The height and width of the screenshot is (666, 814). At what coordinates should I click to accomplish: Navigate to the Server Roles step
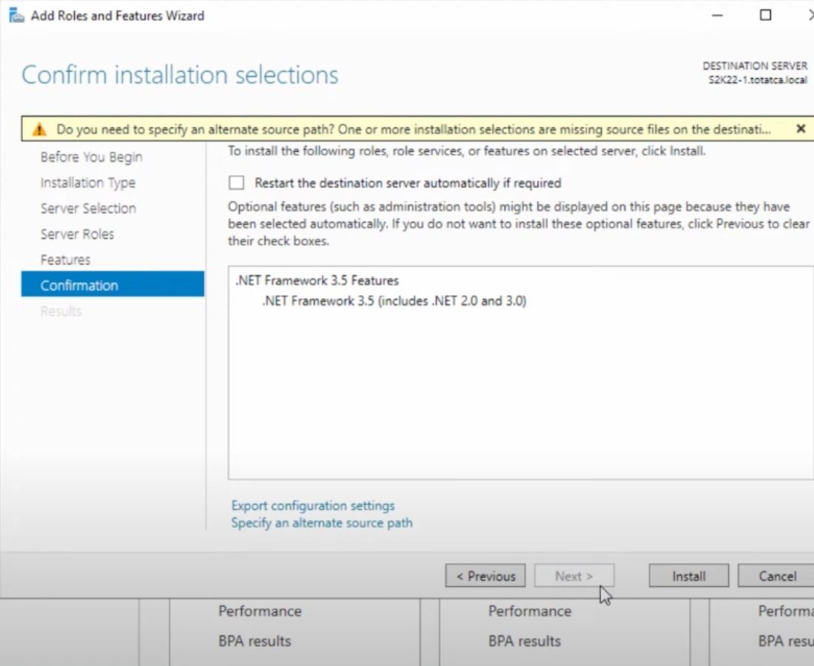77,235
